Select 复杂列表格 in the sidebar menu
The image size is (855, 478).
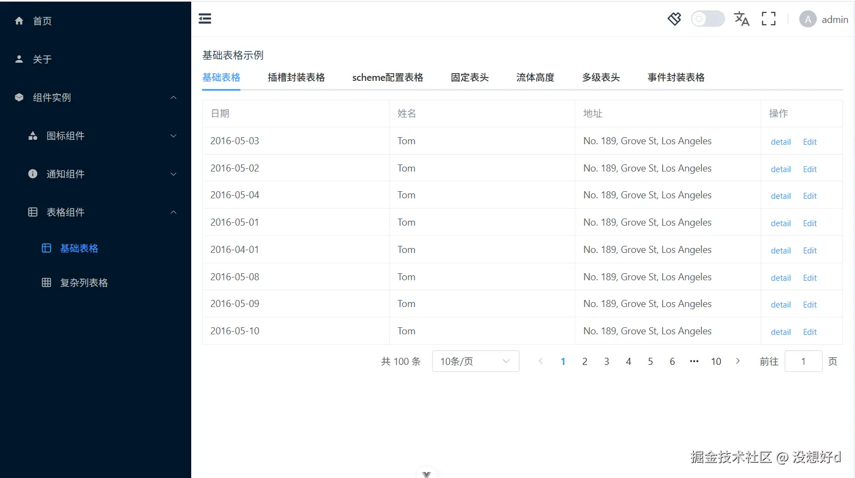coord(96,282)
